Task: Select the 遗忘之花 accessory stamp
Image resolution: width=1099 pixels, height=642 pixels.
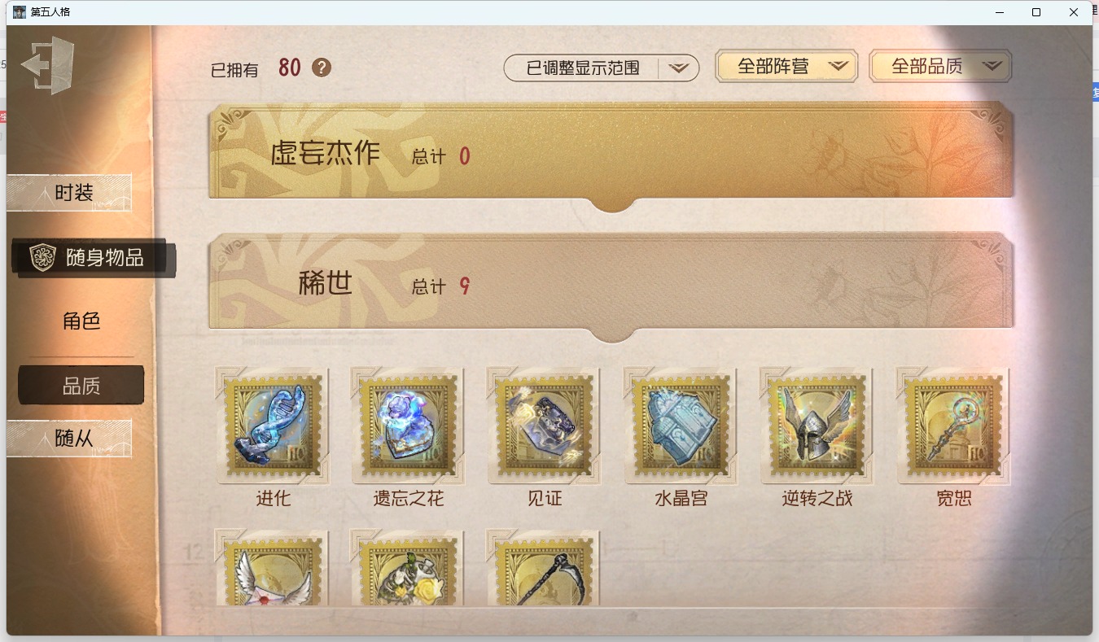Action: coord(408,426)
